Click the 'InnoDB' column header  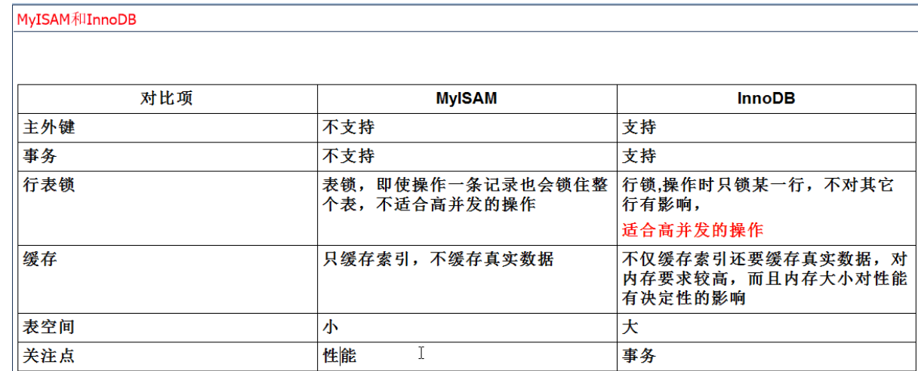766,99
